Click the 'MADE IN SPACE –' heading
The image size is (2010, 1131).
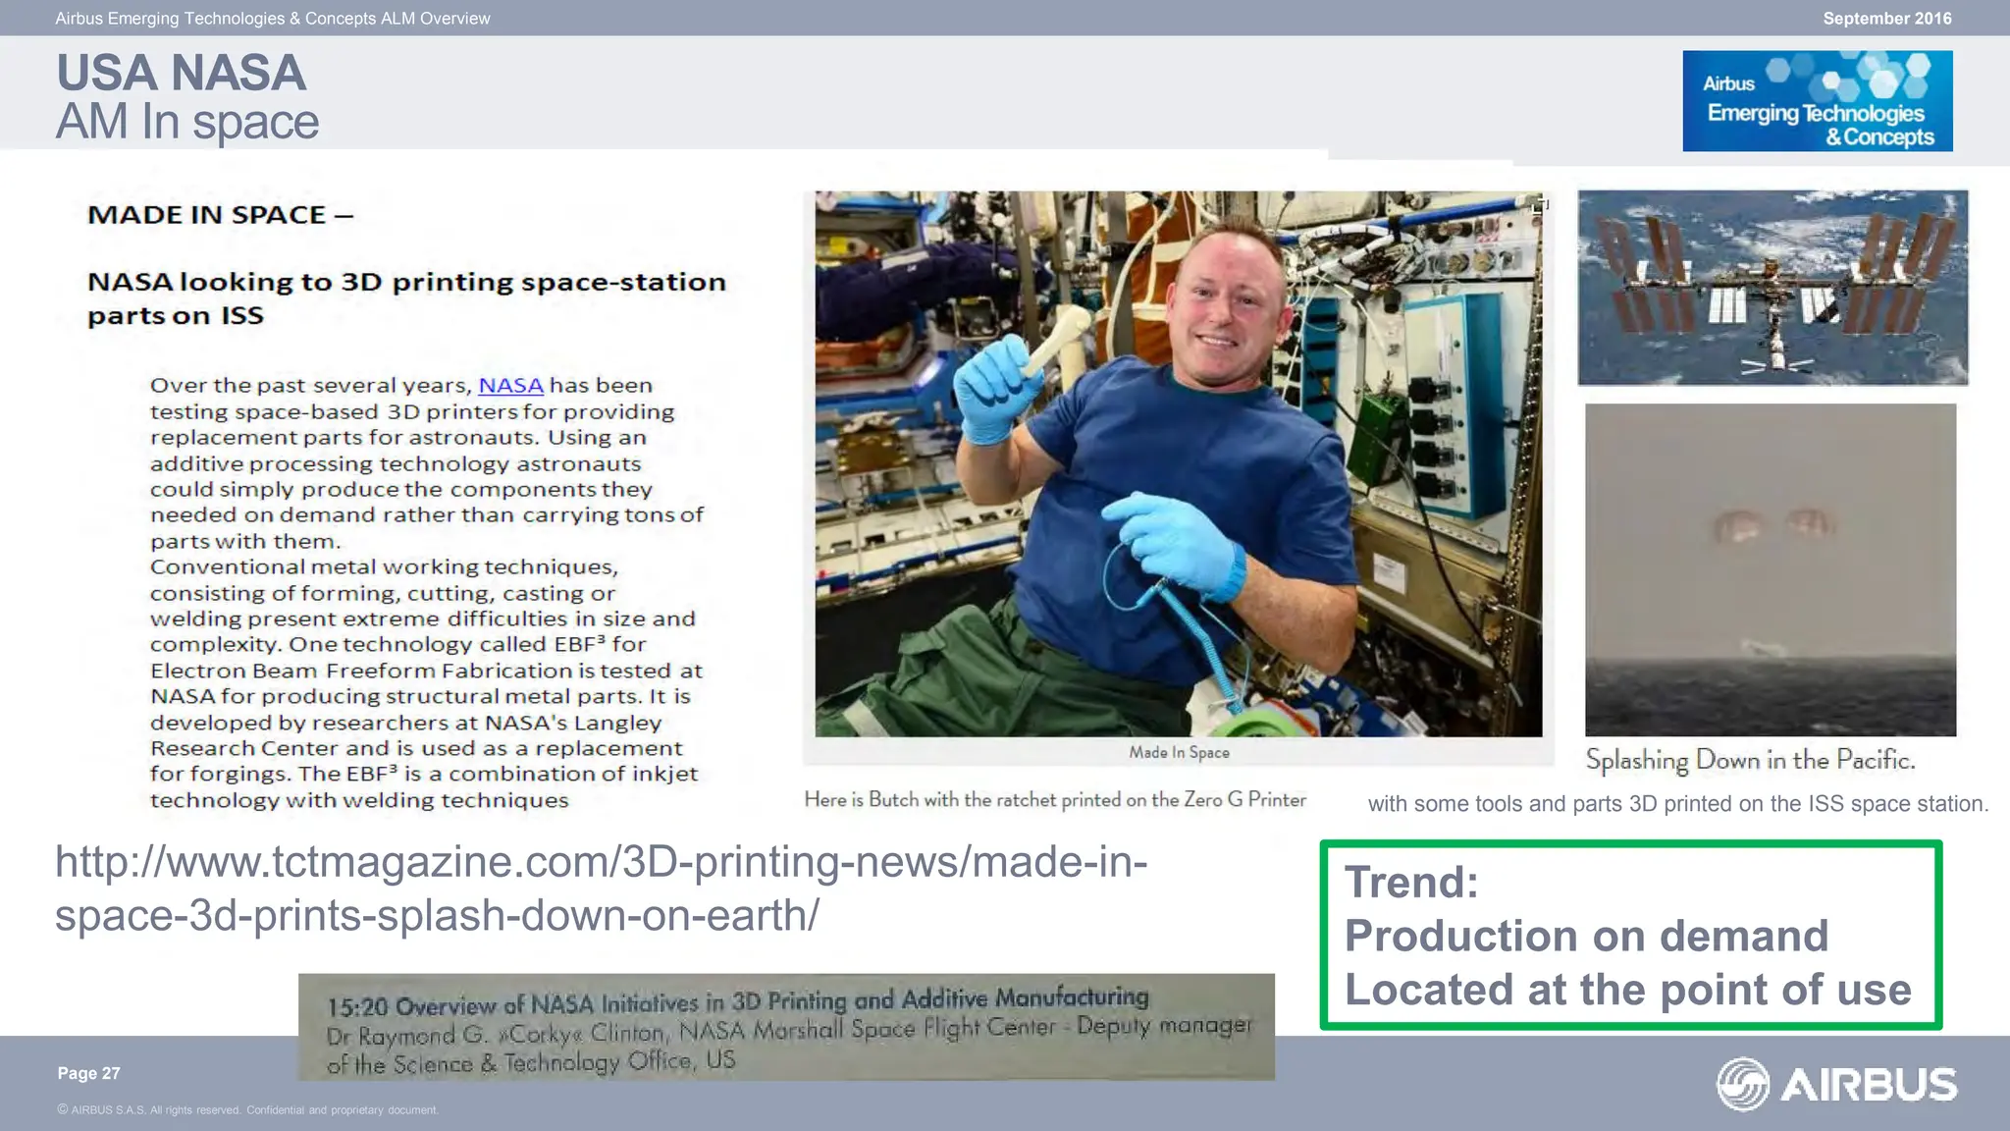click(221, 215)
